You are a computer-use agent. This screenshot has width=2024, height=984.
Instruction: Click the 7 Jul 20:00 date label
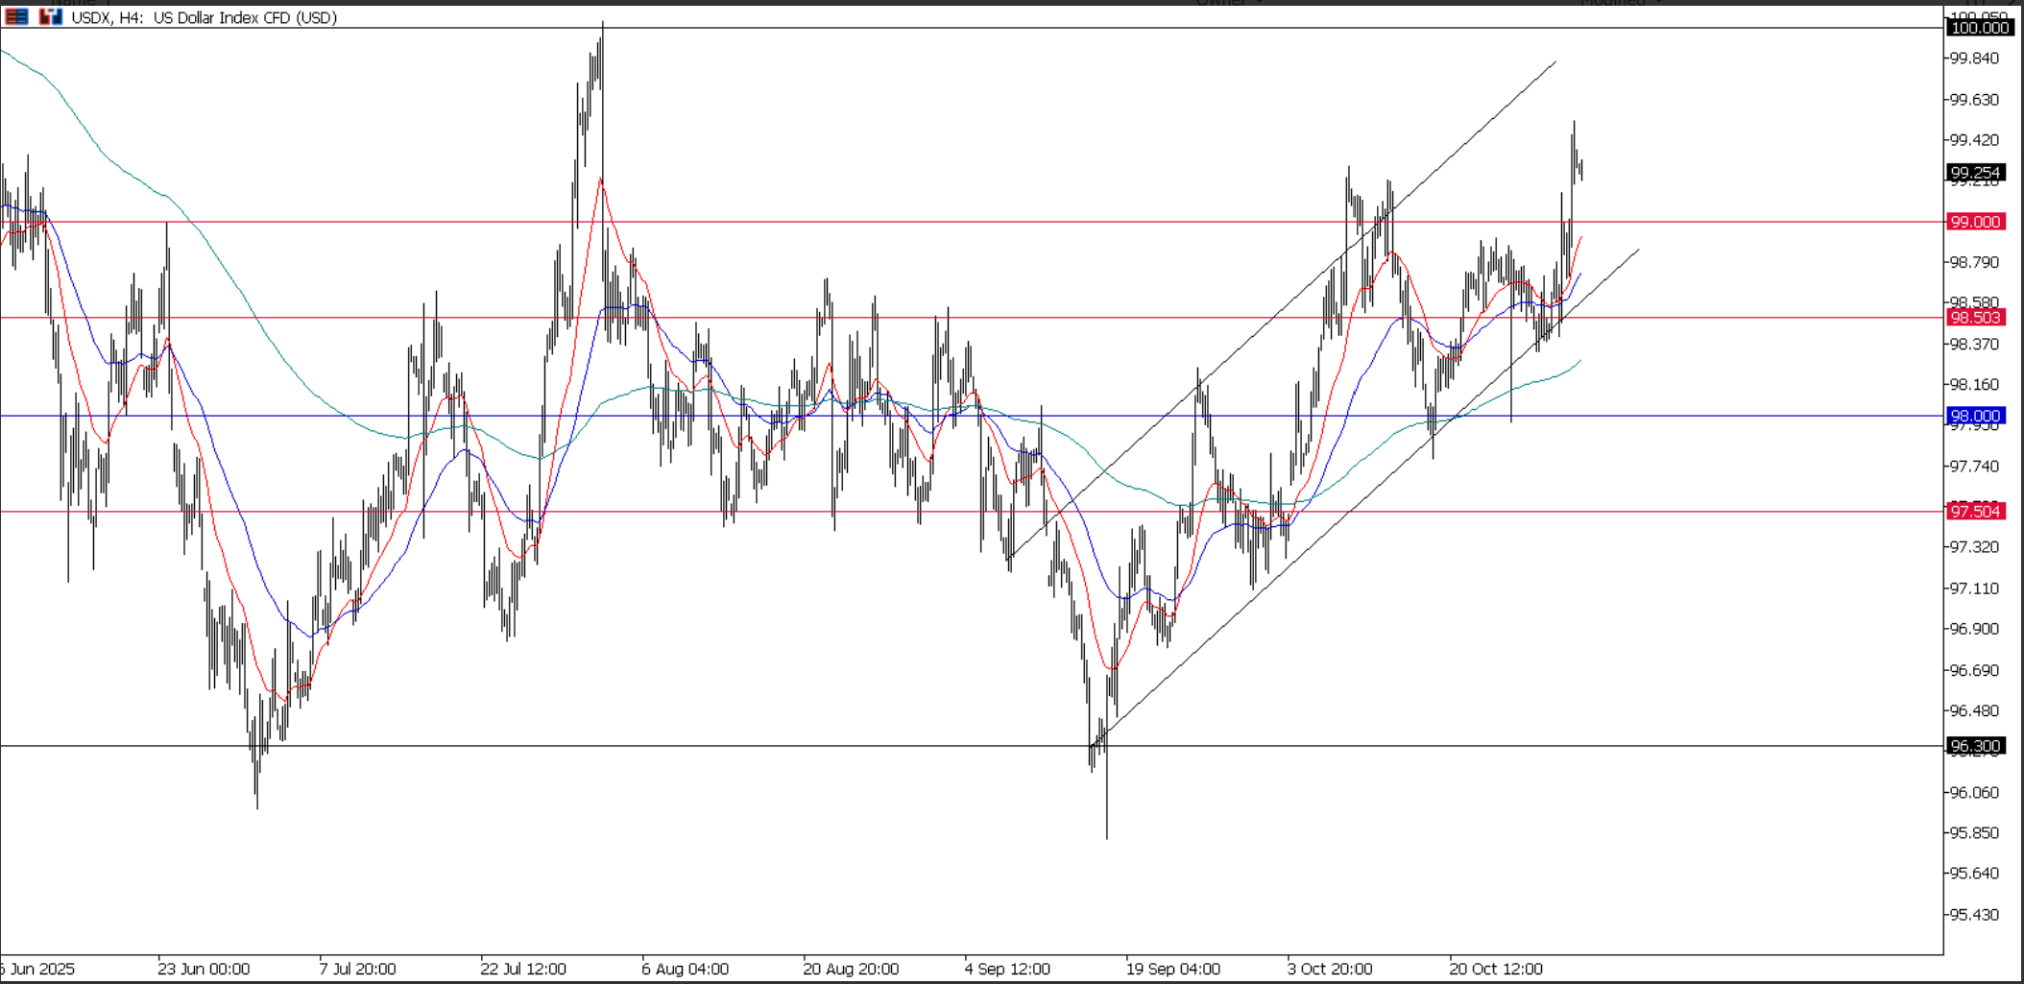357,969
